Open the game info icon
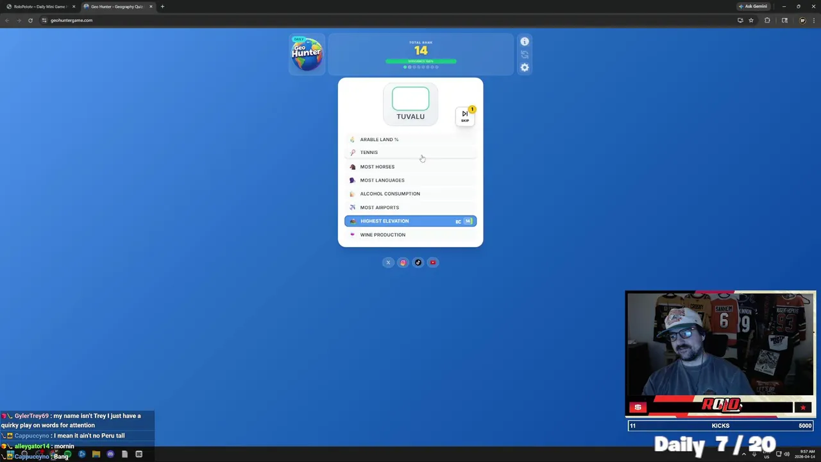821x462 pixels. pyautogui.click(x=525, y=42)
